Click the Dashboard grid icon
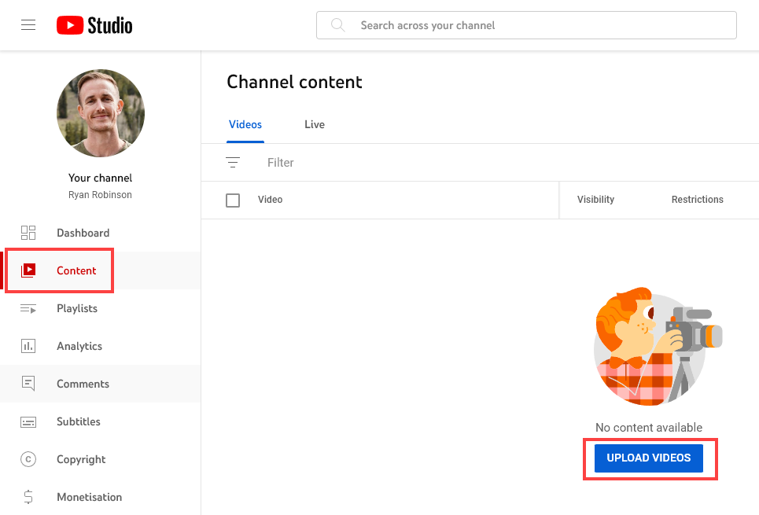The height and width of the screenshot is (515, 759). (x=28, y=233)
